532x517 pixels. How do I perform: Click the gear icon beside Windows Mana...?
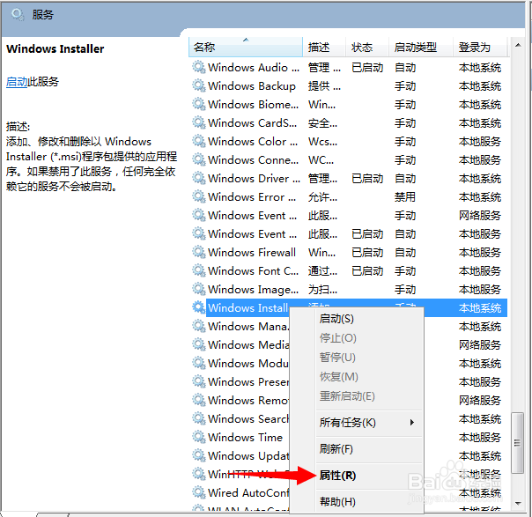[199, 326]
